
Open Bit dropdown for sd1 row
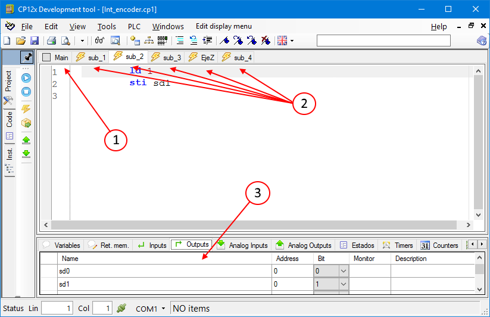tap(343, 284)
